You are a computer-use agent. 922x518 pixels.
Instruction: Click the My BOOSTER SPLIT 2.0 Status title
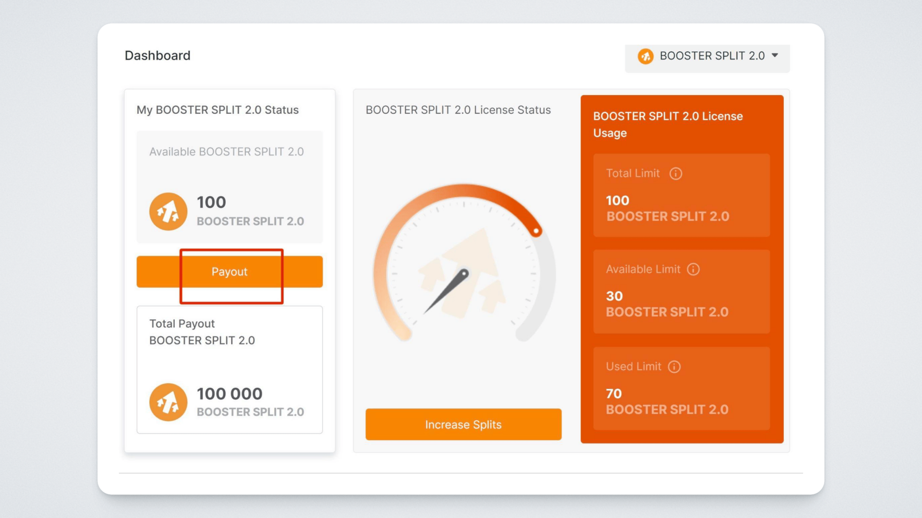click(x=218, y=110)
